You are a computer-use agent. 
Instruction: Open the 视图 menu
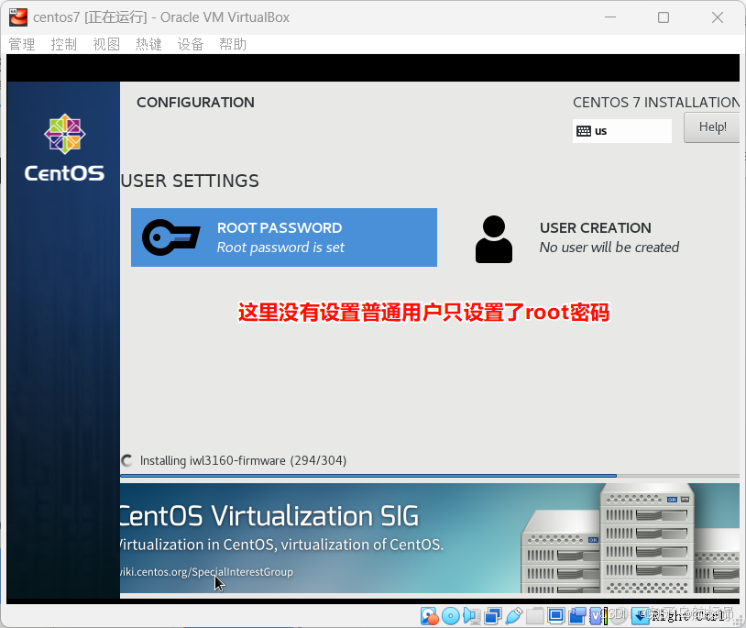tap(106, 44)
